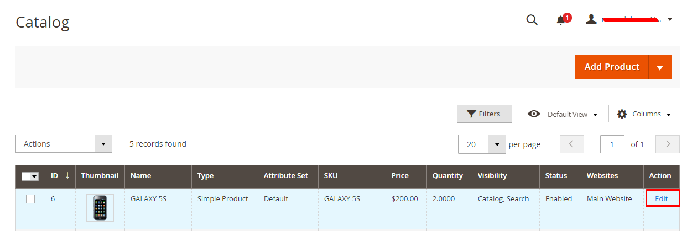Screen dimensions: 687x231
Task: Open the notifications bell icon
Action: [561, 20]
